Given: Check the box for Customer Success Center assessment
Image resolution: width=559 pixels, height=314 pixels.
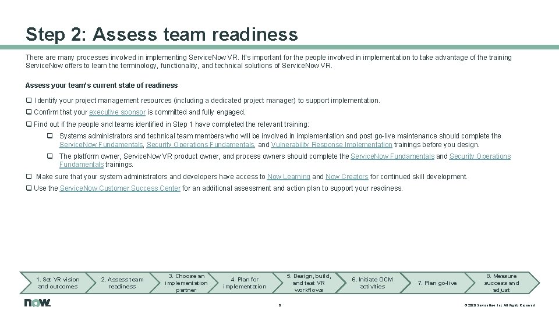Looking at the screenshot, I should 29,188.
